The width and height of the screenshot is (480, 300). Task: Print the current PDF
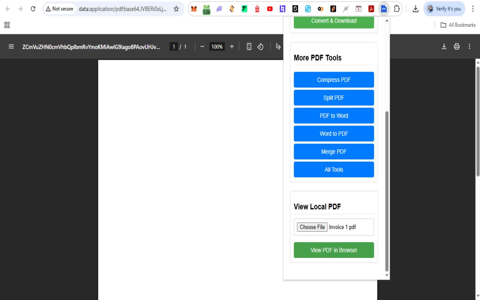tap(456, 46)
